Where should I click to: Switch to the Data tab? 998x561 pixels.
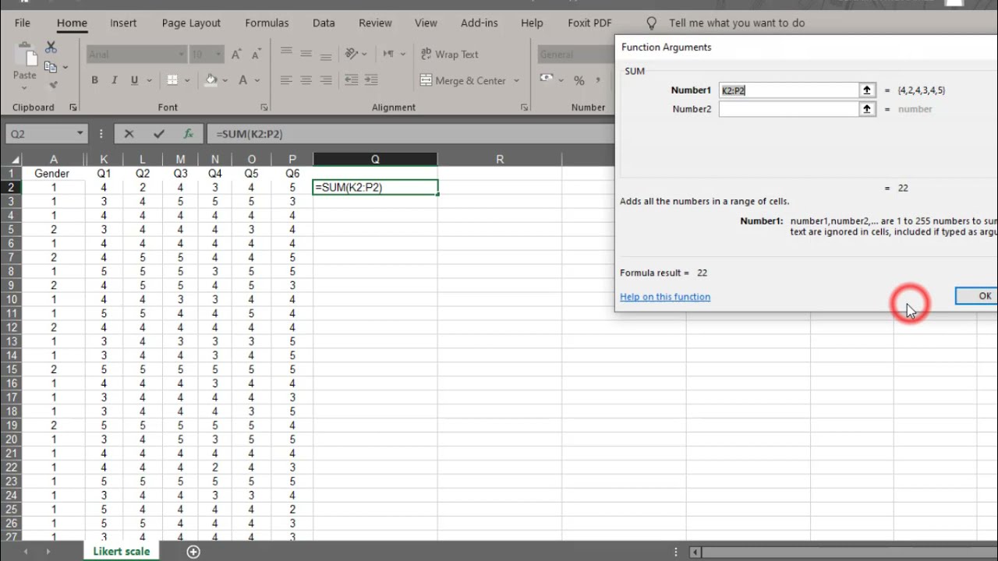[x=324, y=23]
